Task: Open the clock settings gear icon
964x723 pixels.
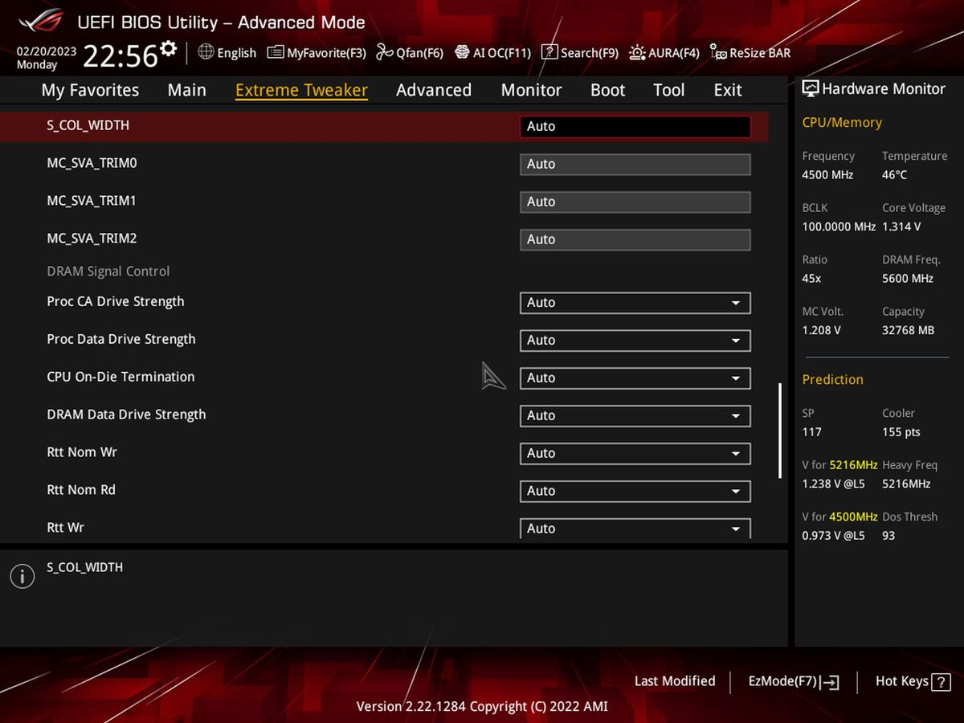Action: point(168,48)
